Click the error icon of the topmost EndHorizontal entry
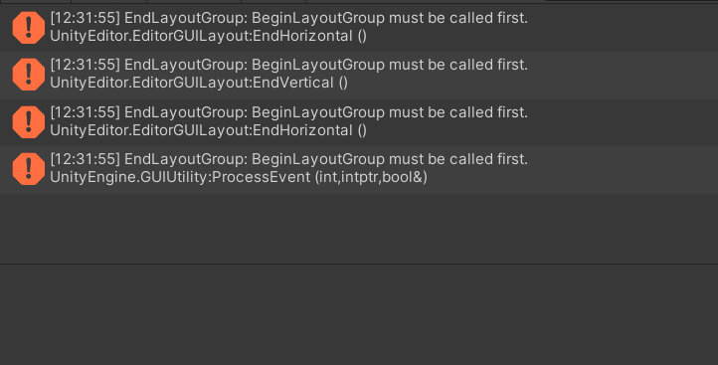The width and height of the screenshot is (718, 365). pyautogui.click(x=29, y=28)
